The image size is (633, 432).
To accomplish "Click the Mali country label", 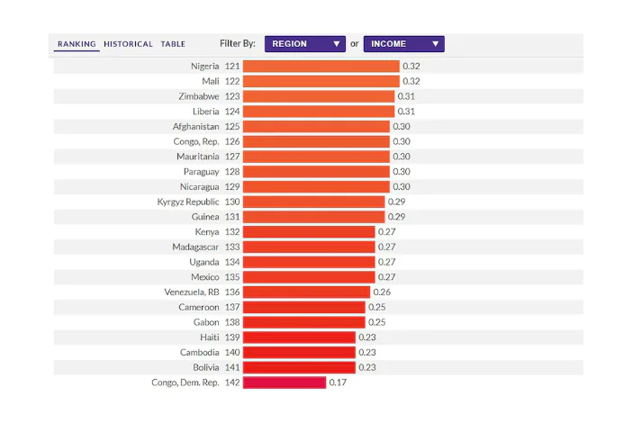I will point(211,82).
